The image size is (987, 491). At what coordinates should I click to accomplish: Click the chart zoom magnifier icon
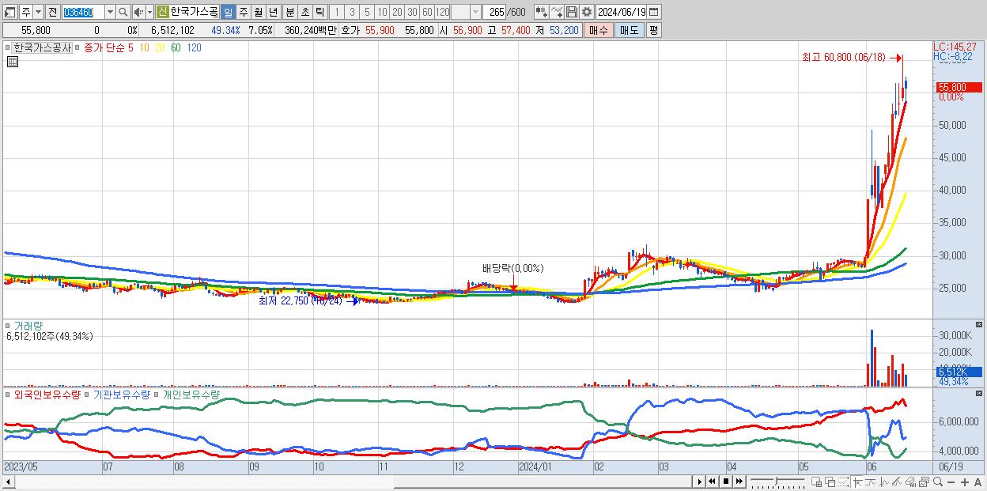(937, 482)
